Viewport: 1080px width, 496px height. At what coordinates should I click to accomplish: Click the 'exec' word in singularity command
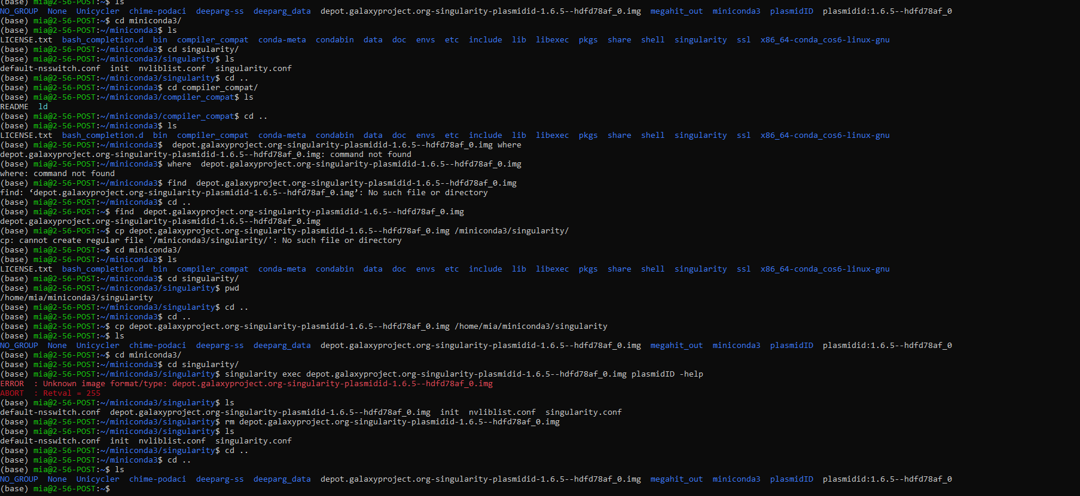point(292,374)
